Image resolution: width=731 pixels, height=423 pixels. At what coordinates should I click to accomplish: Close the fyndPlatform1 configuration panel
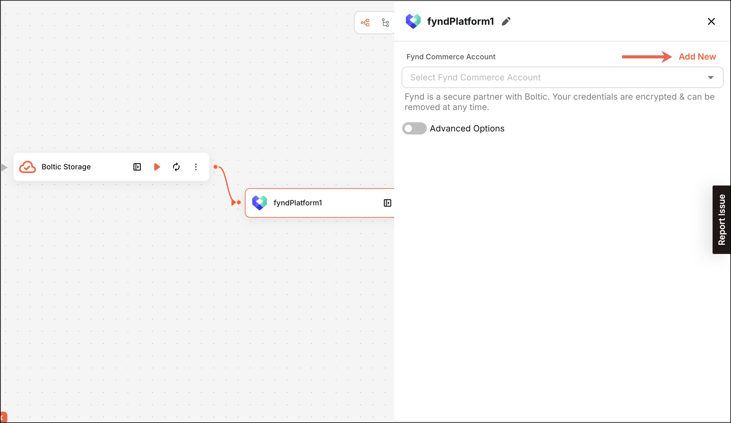pyautogui.click(x=711, y=21)
